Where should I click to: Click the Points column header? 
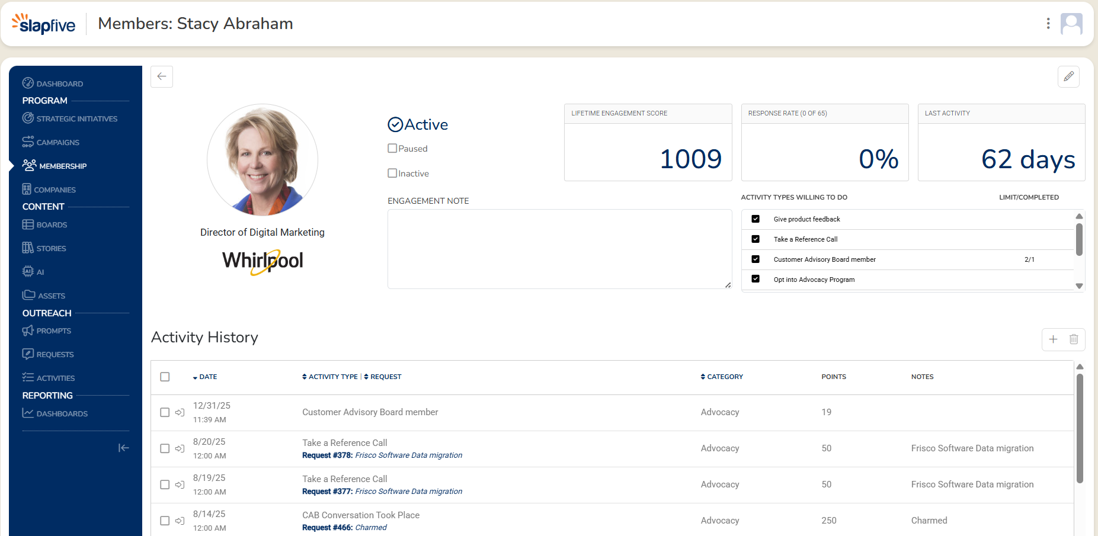[834, 377]
